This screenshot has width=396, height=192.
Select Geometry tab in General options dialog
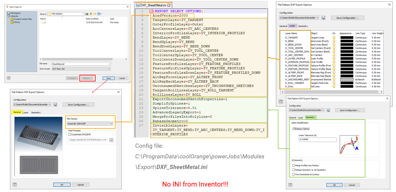click(36, 112)
